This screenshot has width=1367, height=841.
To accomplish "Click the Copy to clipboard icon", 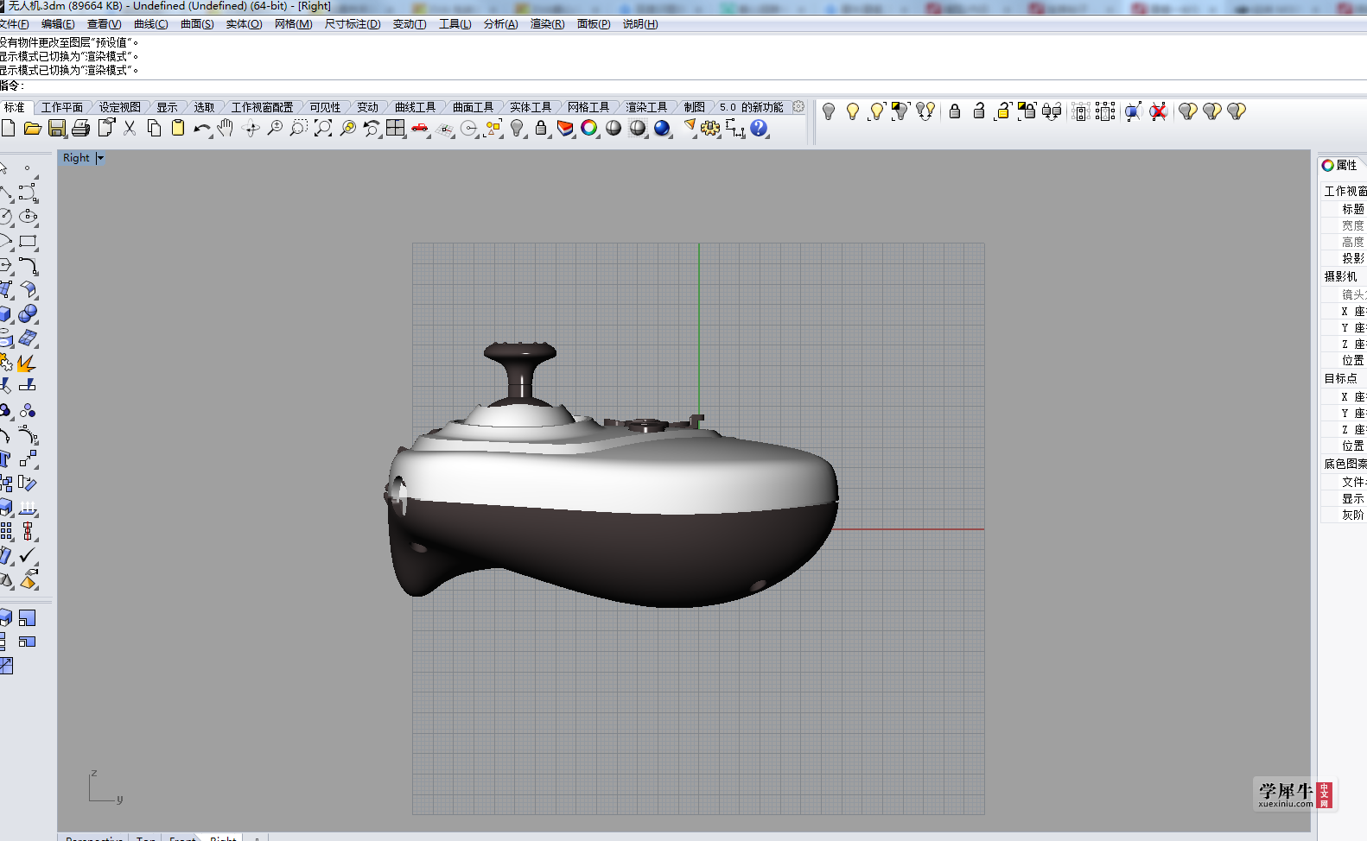I will click(x=154, y=129).
